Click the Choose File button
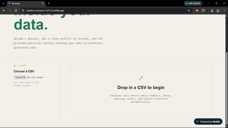The width and height of the screenshot is (228, 128). pos(20,77)
